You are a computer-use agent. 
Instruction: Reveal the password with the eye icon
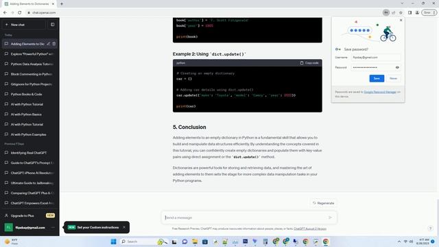[397, 67]
